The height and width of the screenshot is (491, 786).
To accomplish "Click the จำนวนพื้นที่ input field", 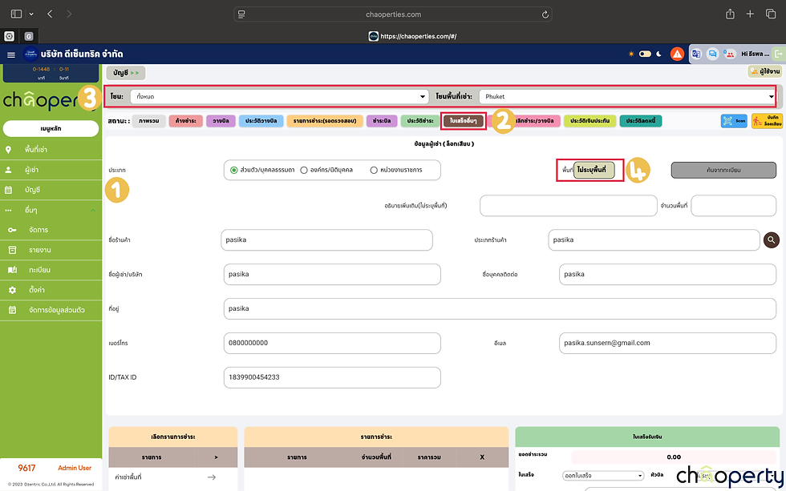I will pos(733,206).
